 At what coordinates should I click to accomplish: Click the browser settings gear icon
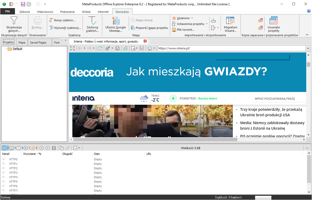[108, 48]
